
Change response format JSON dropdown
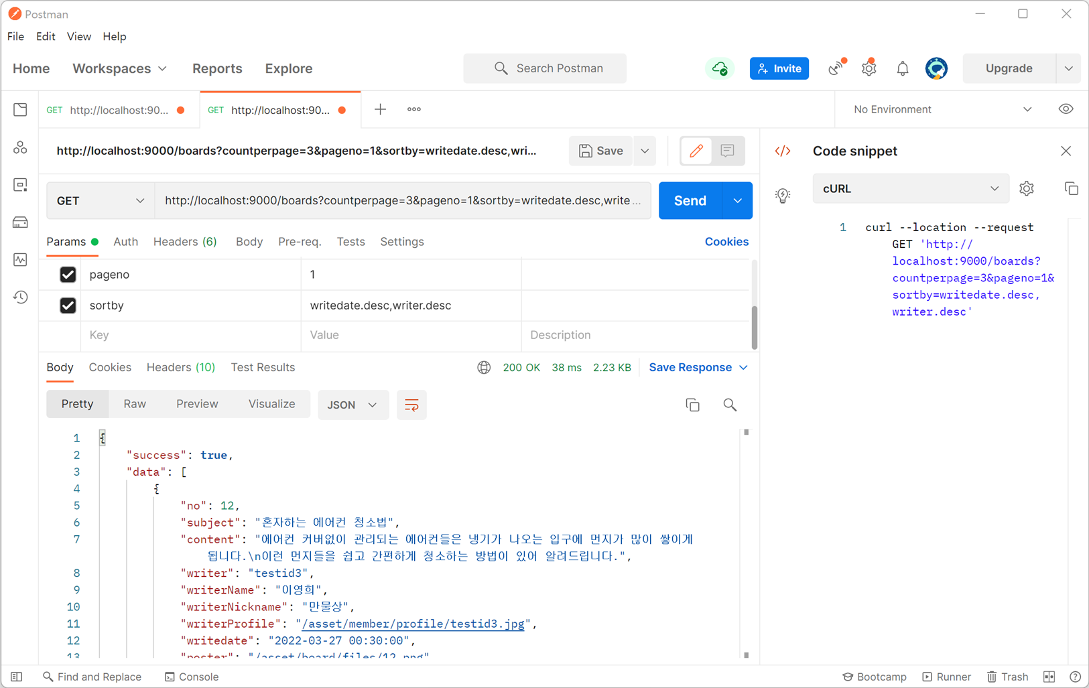353,405
